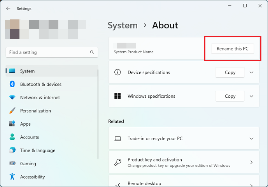268x187 pixels.
Task: Click in the Find a setting field
Action: pos(52,52)
